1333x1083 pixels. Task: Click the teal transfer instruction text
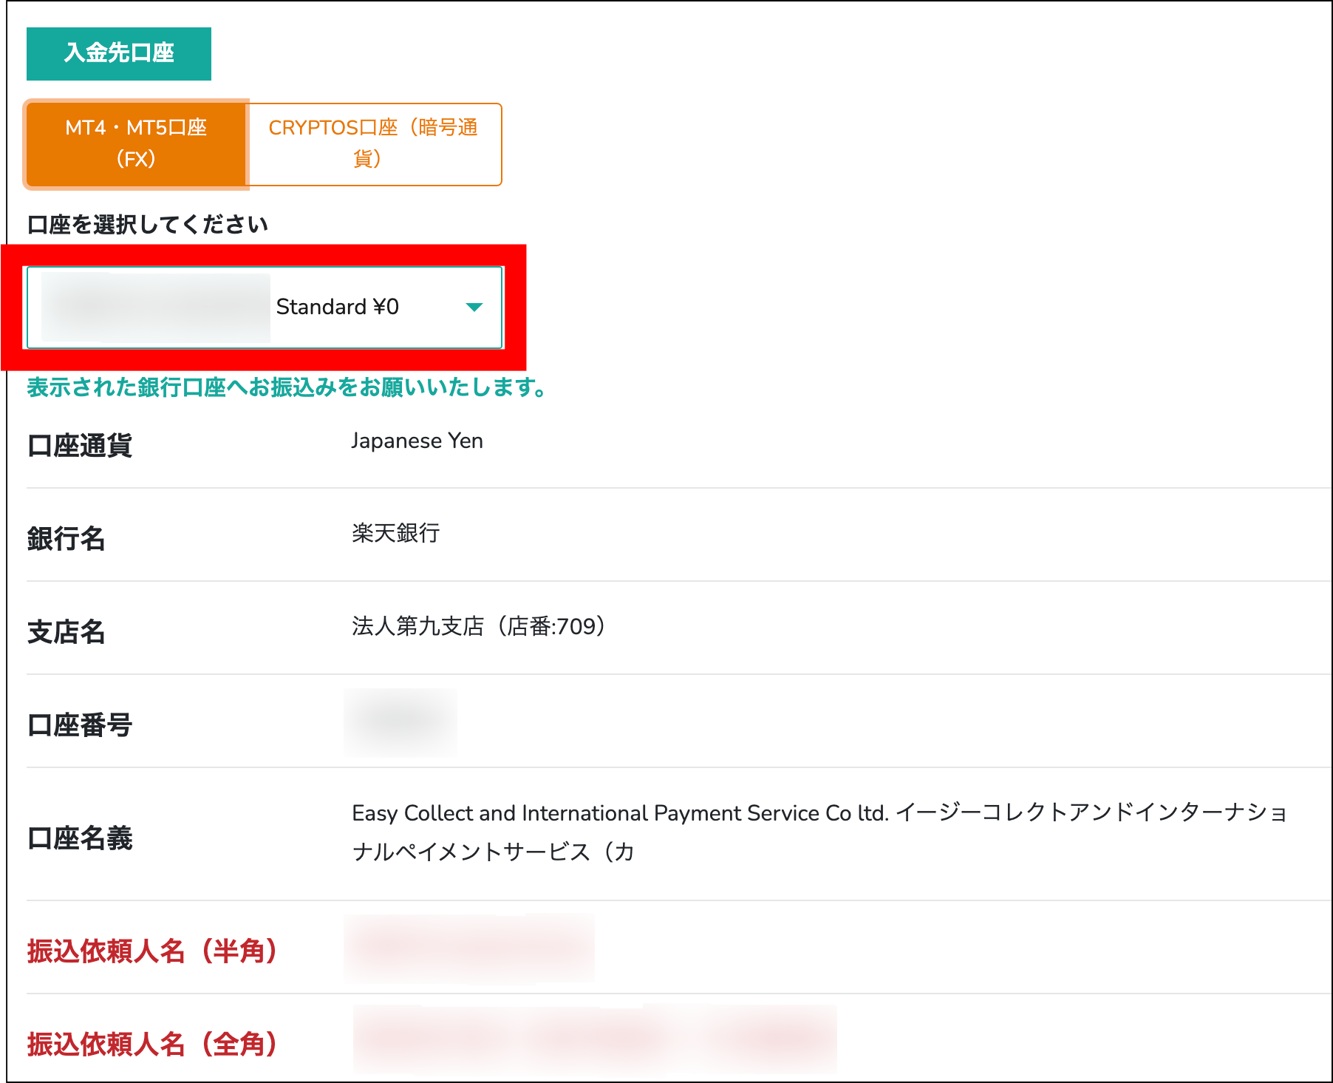(x=286, y=389)
